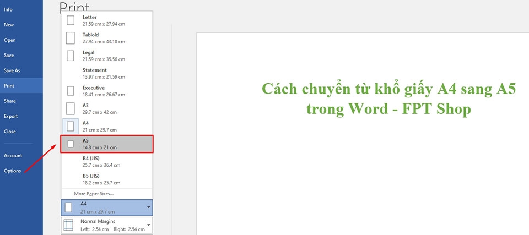Screen dimensions: 529x235
Task: Click the Tabloid page icon
Action: (x=71, y=38)
